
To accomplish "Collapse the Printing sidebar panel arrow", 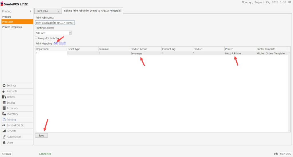I will click(x=30, y=11).
